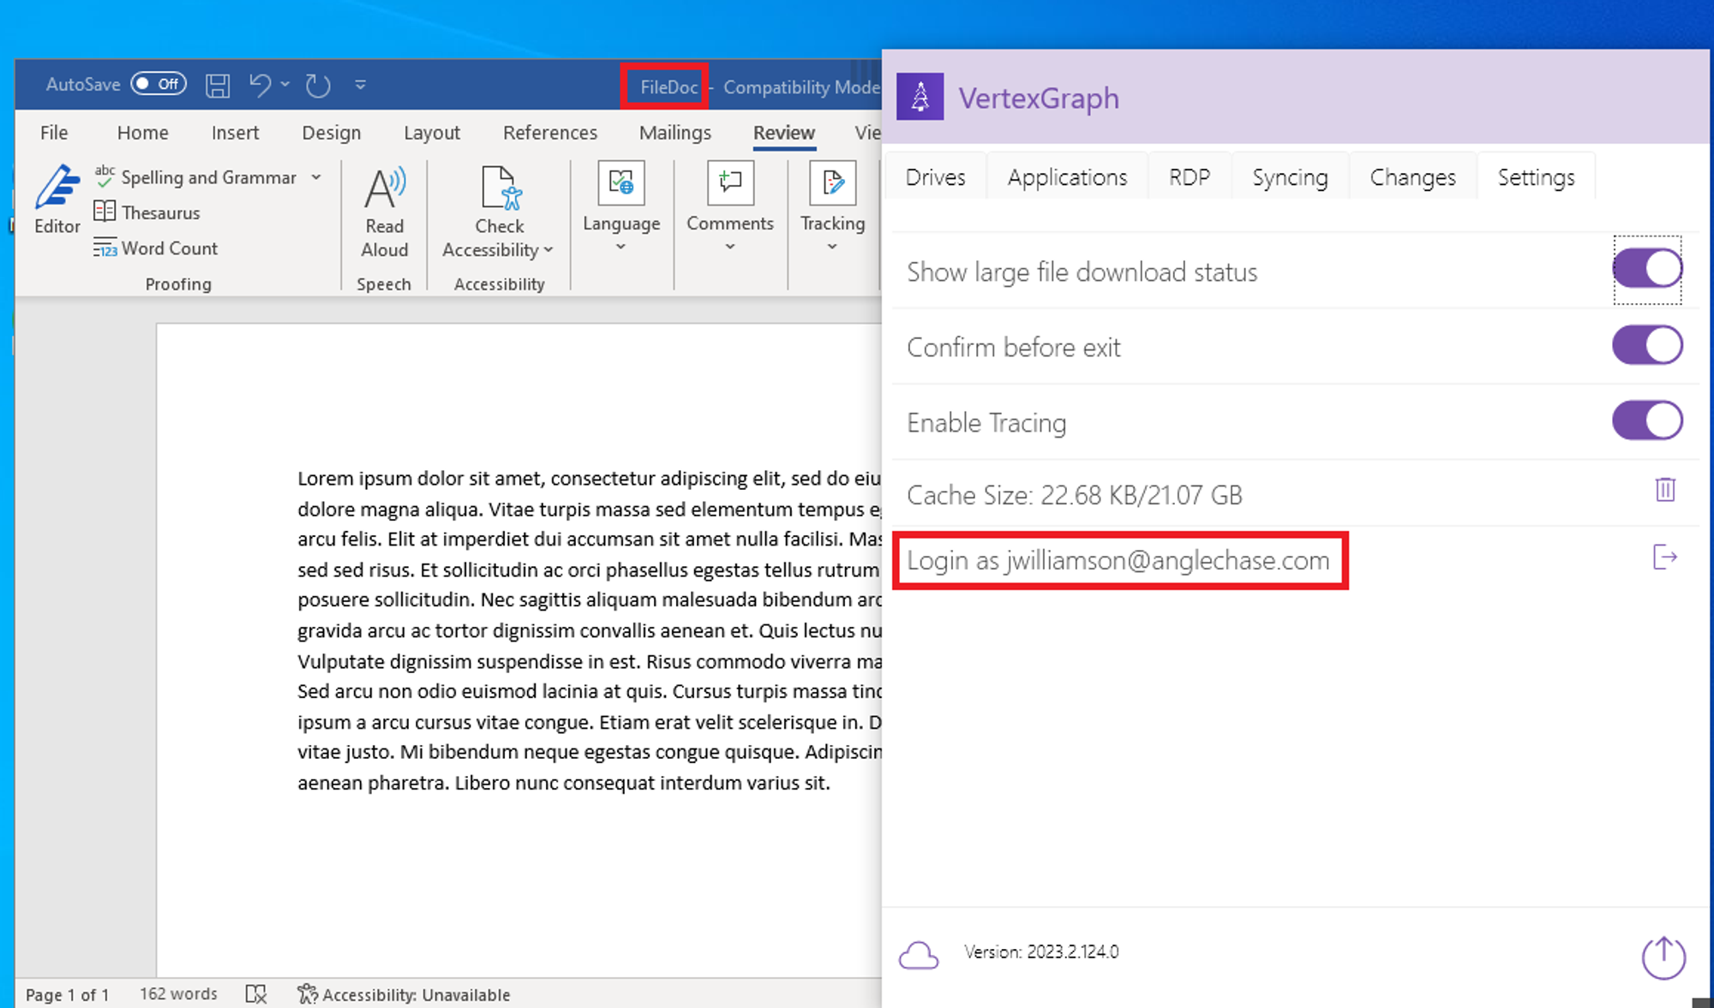Switch to the References ribbon tab
This screenshot has width=1714, height=1008.
[550, 133]
